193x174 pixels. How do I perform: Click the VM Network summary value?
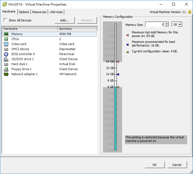point(68,74)
